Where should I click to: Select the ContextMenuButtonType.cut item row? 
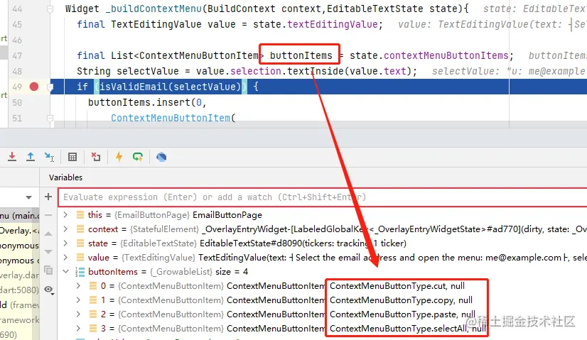click(323, 286)
